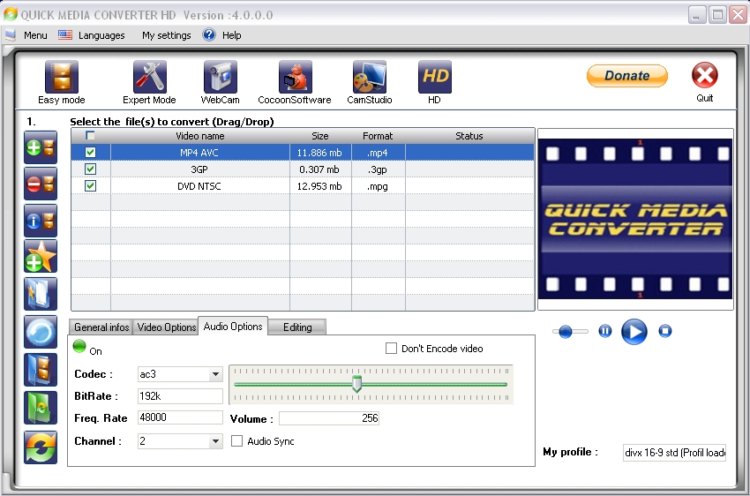
Task: Click the green folder sidebar icon
Action: [41, 408]
